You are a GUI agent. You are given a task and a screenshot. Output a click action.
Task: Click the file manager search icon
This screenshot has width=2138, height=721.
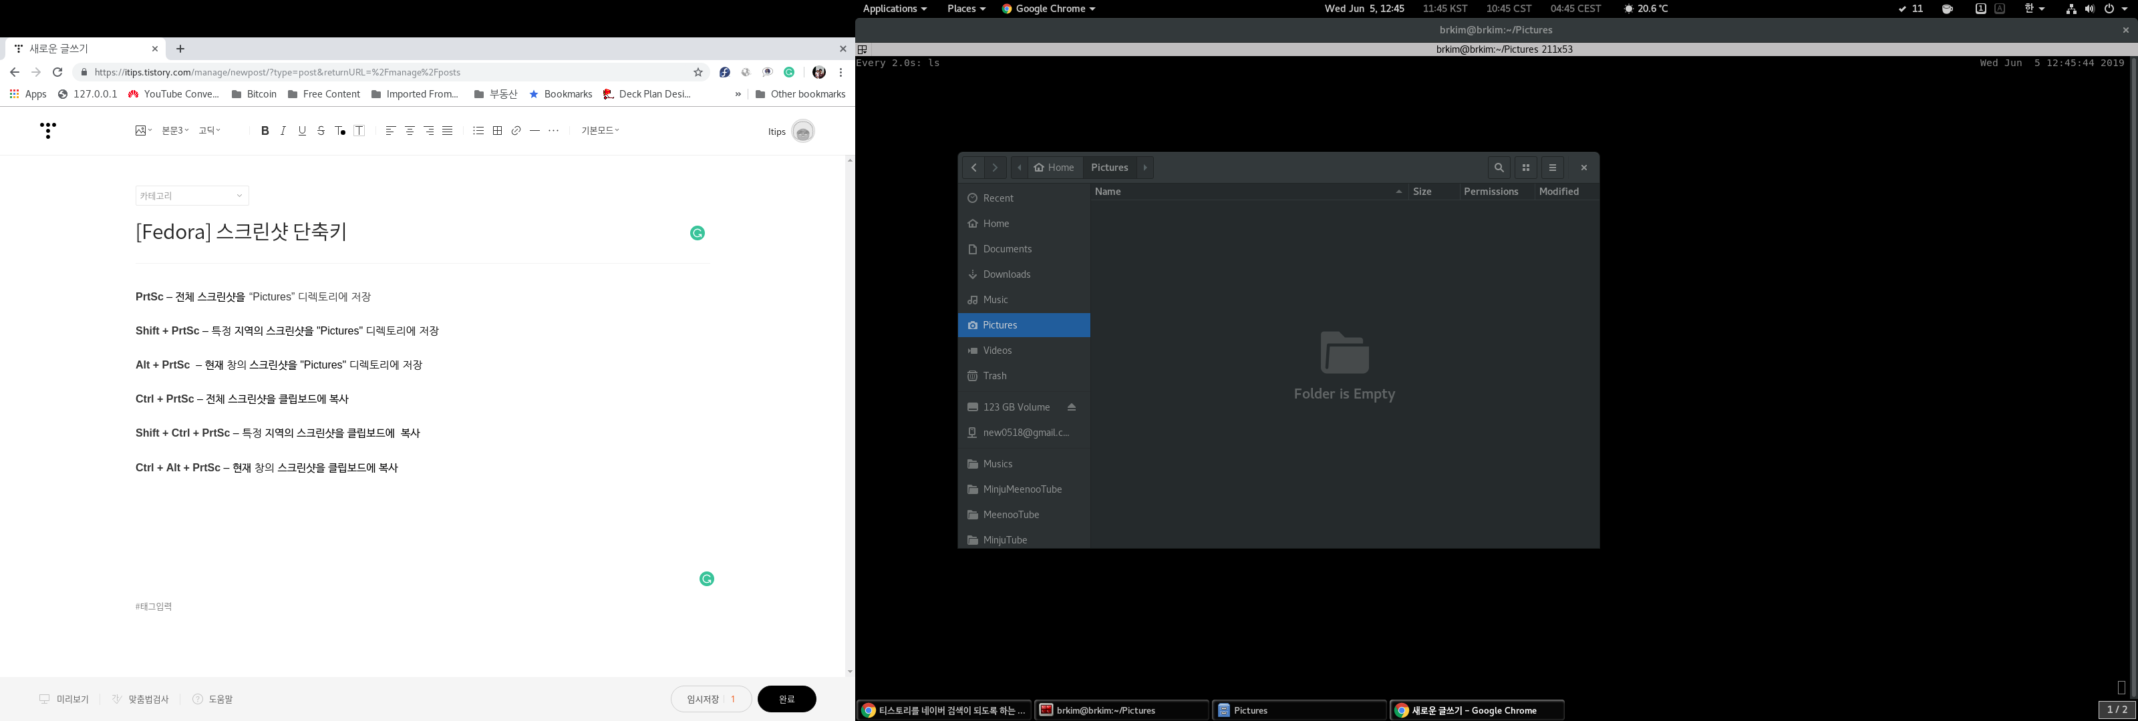click(1498, 168)
